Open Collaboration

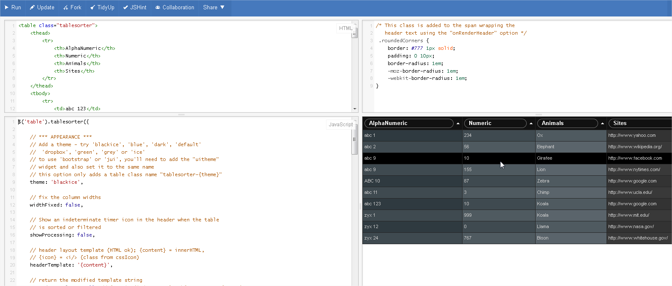click(x=175, y=8)
